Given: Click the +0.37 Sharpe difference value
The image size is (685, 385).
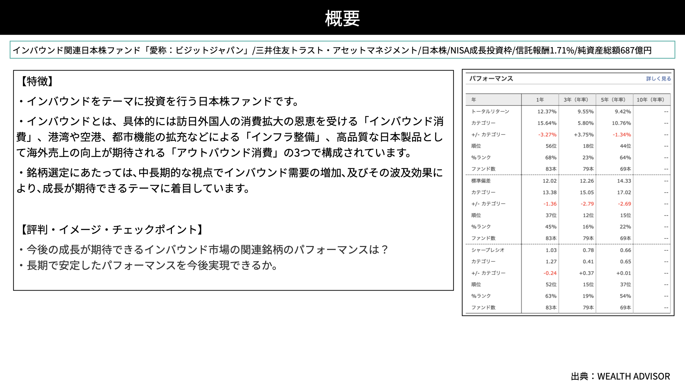Looking at the screenshot, I should (x=586, y=273).
